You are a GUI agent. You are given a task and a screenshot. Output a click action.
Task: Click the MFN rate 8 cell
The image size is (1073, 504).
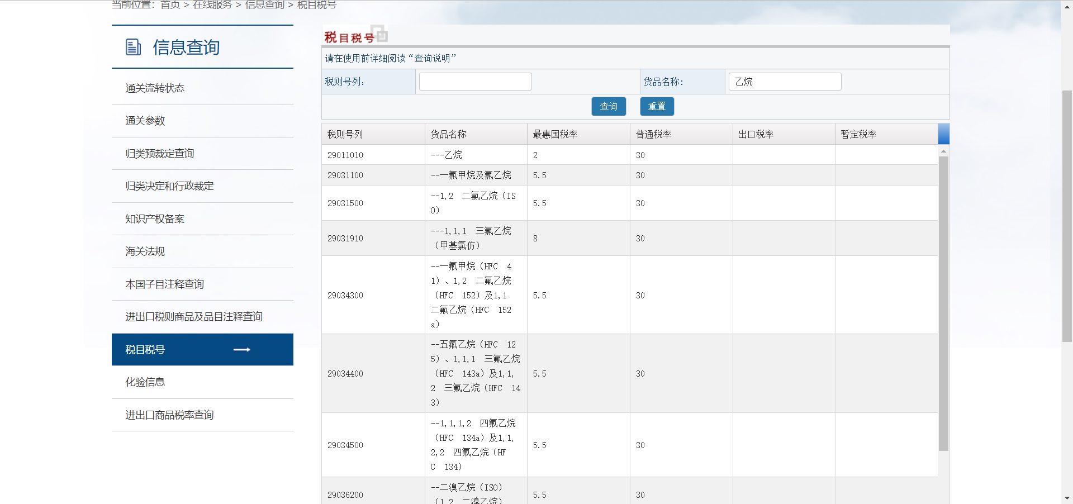click(578, 238)
